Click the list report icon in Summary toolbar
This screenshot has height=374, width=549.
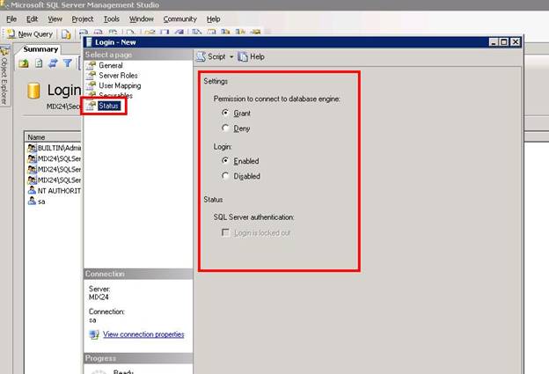coord(39,63)
